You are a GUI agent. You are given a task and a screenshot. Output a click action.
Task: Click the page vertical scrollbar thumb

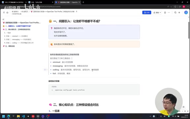point(189,30)
